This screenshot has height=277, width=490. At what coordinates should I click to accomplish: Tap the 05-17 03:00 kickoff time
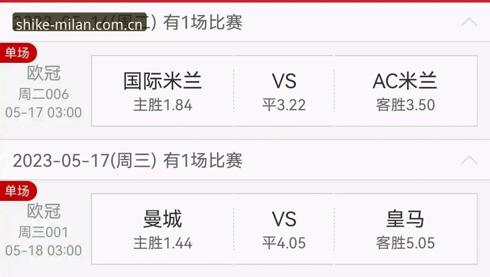(x=44, y=113)
